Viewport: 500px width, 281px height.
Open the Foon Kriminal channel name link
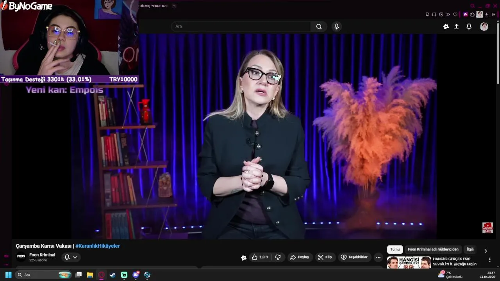[x=42, y=255]
